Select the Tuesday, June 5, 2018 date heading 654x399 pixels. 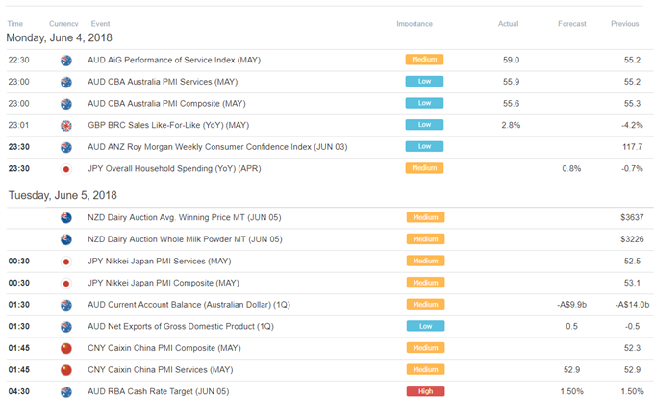click(x=63, y=195)
